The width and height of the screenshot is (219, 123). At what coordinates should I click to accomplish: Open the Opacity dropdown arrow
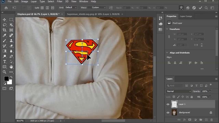(210, 91)
